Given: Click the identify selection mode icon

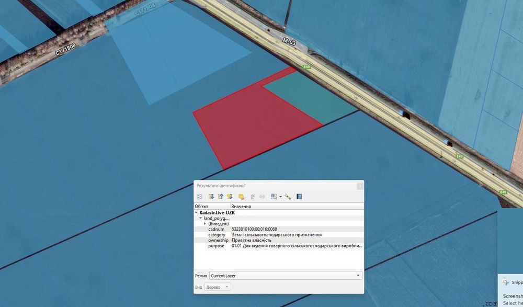Looking at the screenshot, I should click(274, 197).
